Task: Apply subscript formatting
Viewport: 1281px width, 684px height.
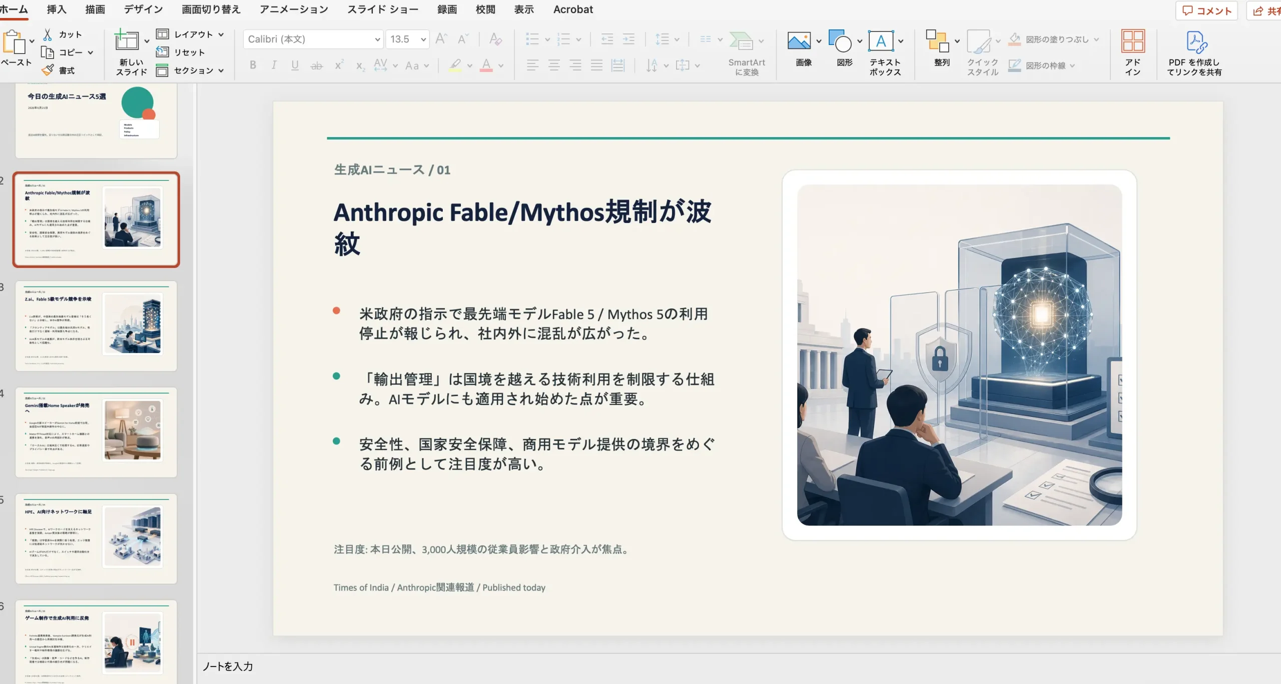Action: click(360, 66)
